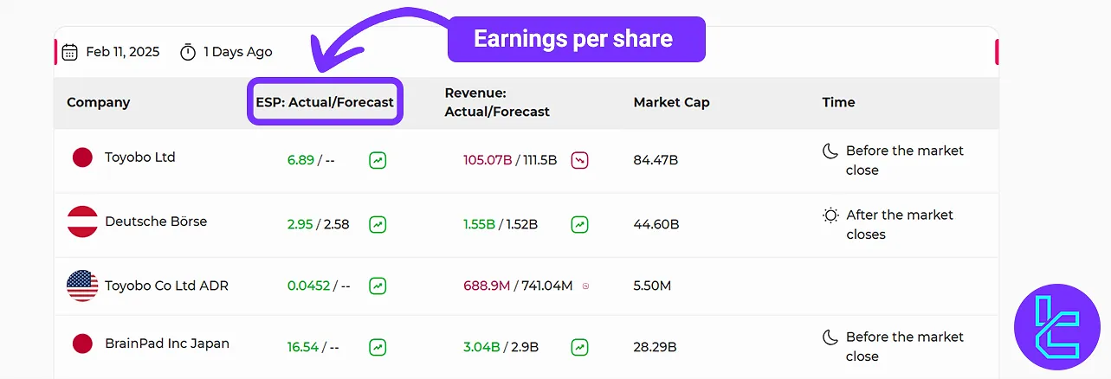
Task: Click green EPS trend-up icon for BrainPad Inc Japan
Action: click(x=378, y=347)
